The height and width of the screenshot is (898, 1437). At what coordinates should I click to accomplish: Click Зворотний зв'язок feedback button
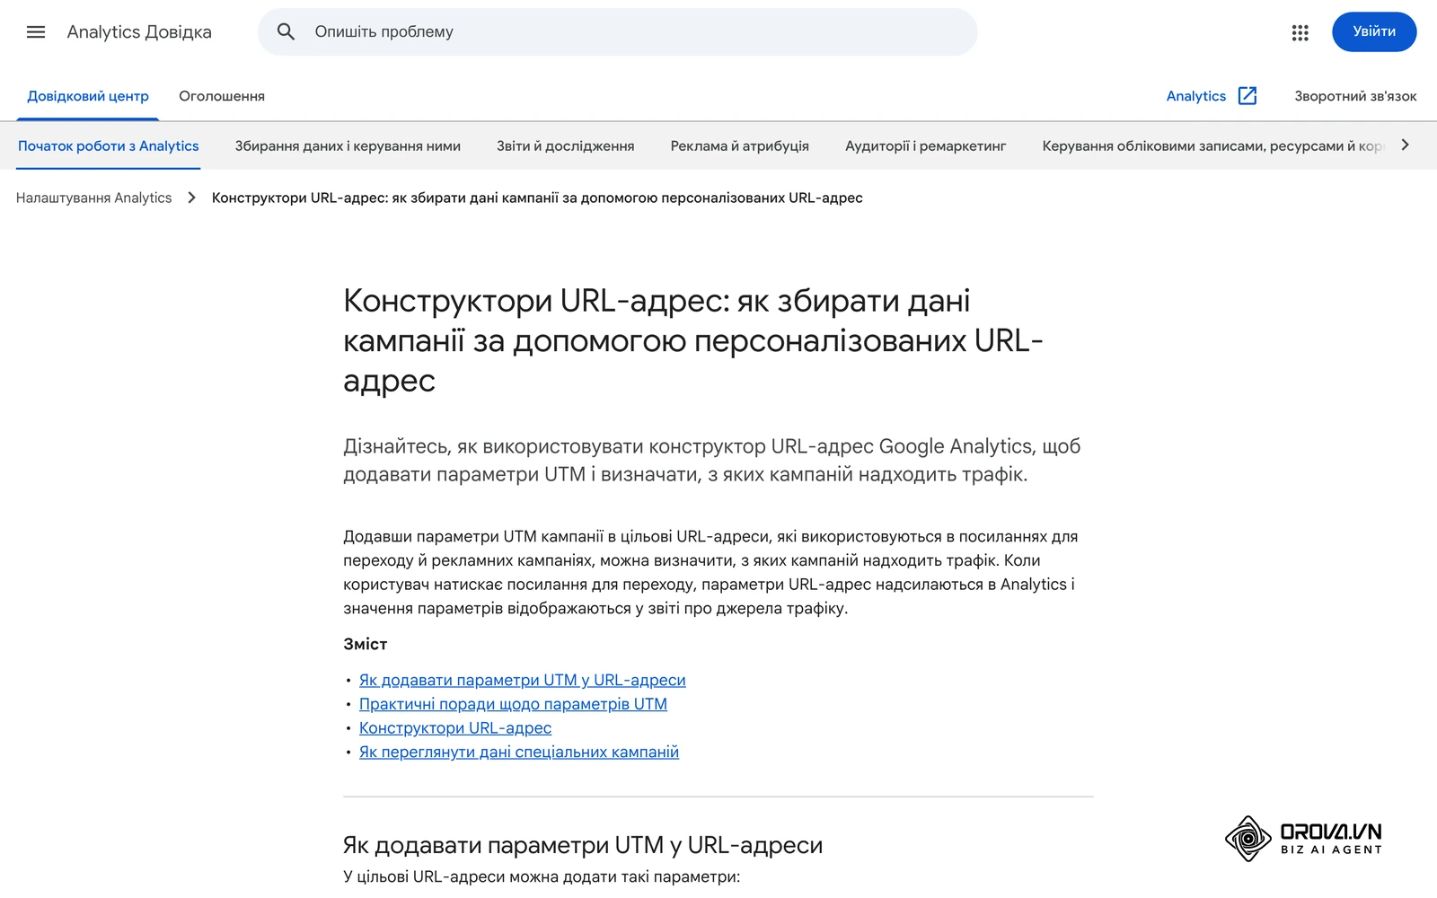1355,96
